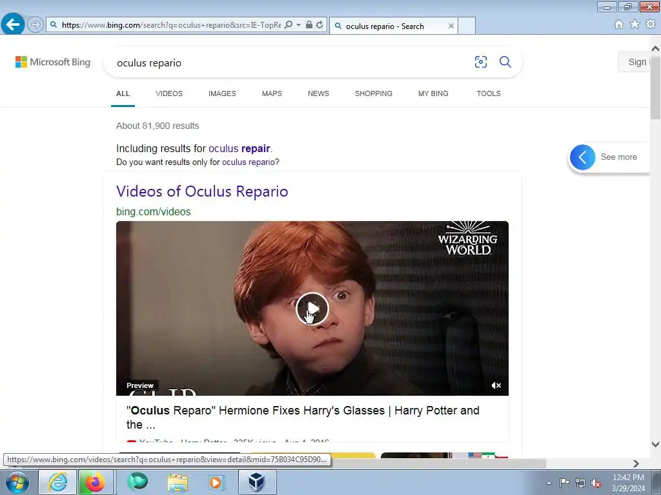The width and height of the screenshot is (661, 495).
Task: Click the horizontal scroll right arrow
Action: [x=636, y=463]
